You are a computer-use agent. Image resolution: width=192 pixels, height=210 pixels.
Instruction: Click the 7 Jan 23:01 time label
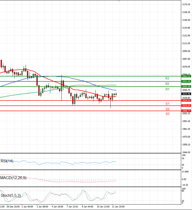[x=72, y=207]
